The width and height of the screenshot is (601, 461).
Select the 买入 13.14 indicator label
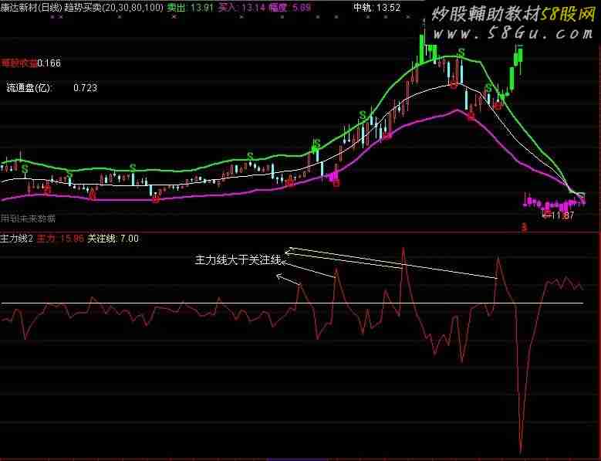pos(241,6)
